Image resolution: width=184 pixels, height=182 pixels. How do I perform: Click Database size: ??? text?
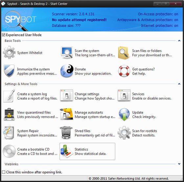[66, 25]
